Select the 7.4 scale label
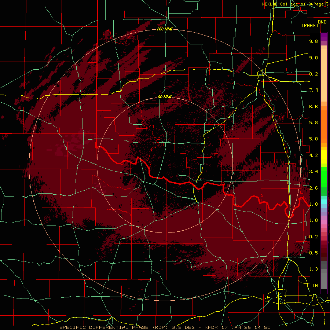Viewport: 330px width, 330px height. click(x=313, y=90)
